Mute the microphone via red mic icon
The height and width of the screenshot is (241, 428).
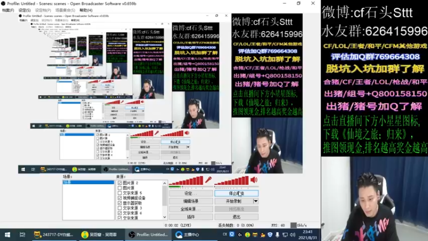click(x=208, y=179)
